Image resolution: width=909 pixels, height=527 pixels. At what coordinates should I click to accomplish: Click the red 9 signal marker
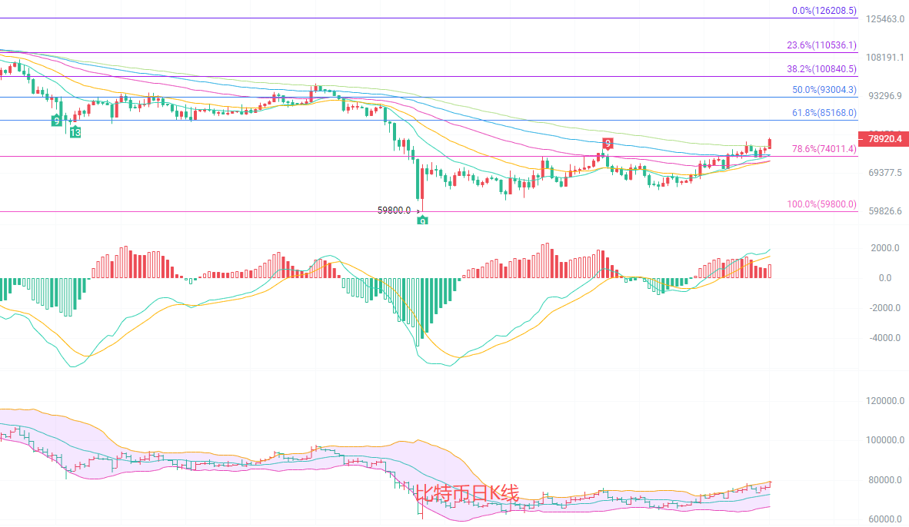click(608, 144)
